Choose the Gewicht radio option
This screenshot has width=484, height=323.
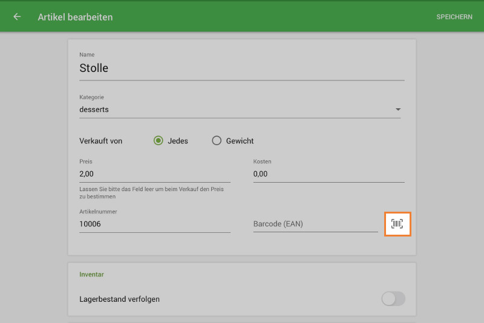(217, 141)
